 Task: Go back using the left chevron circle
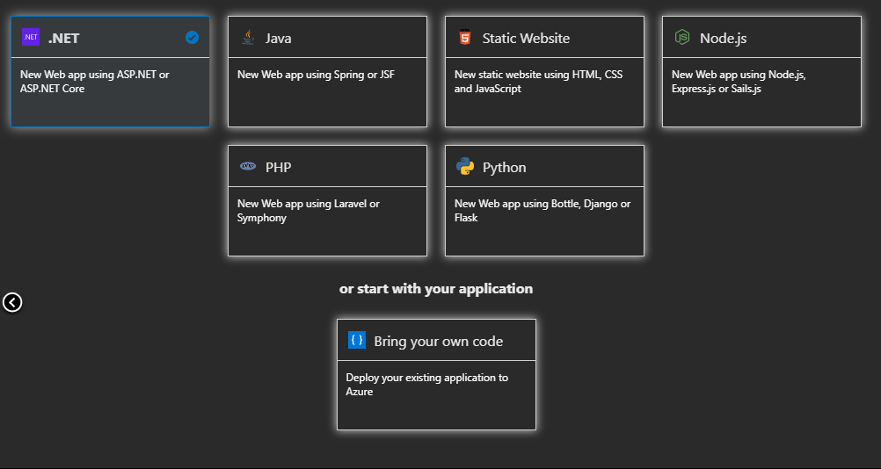click(12, 302)
